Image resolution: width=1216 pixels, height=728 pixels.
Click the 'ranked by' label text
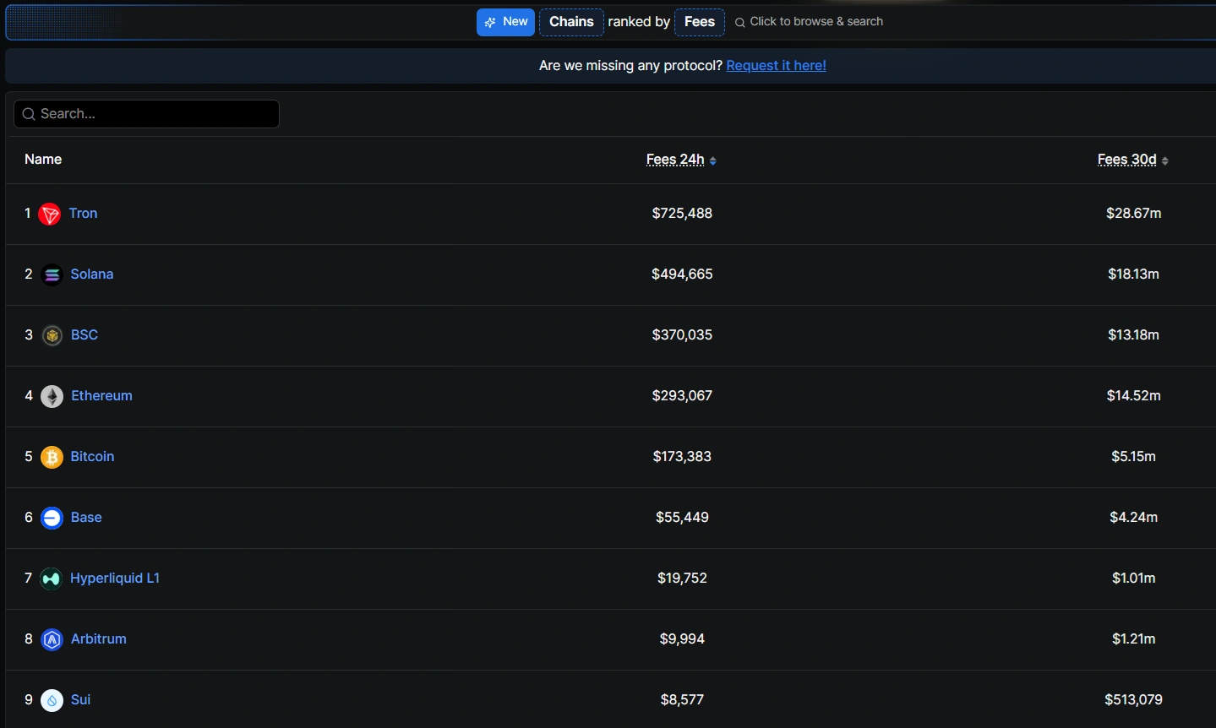pos(639,22)
